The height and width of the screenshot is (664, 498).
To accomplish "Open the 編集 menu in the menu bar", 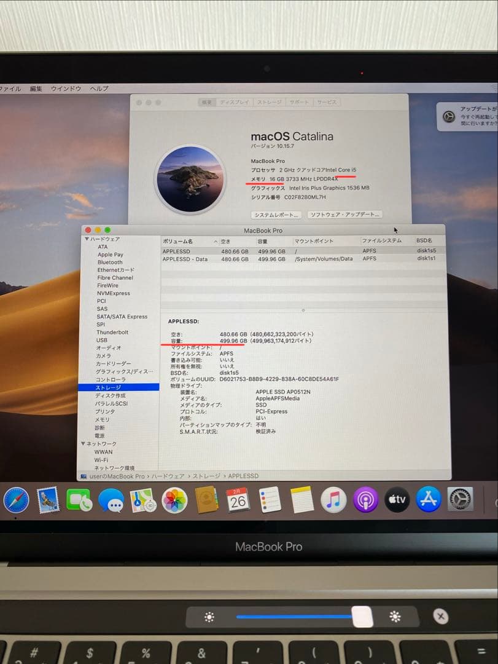I will tap(36, 89).
